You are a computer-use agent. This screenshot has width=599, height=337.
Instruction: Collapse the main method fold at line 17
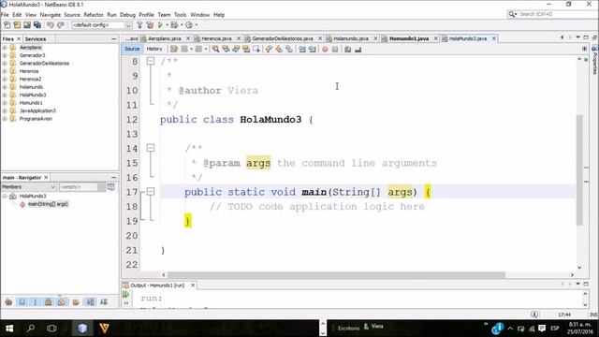[151, 191]
